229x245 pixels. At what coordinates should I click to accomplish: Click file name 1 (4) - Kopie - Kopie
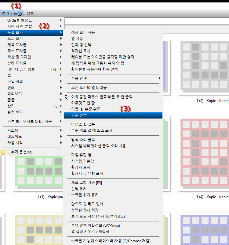[213, 197]
